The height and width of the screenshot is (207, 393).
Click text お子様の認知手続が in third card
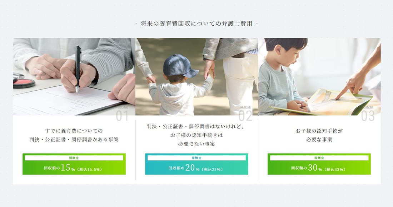[x=319, y=131]
